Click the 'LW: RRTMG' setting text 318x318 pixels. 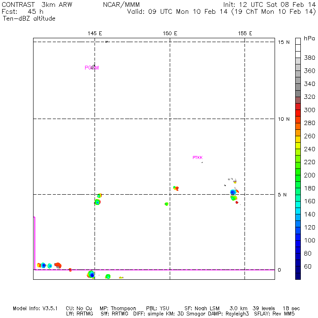[79, 314]
